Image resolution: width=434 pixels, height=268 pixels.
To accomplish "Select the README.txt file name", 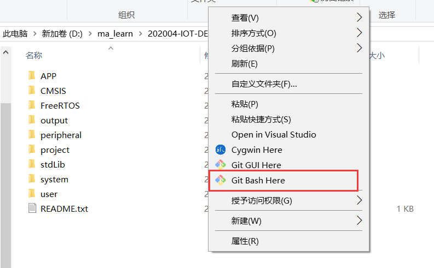I will click(64, 209).
